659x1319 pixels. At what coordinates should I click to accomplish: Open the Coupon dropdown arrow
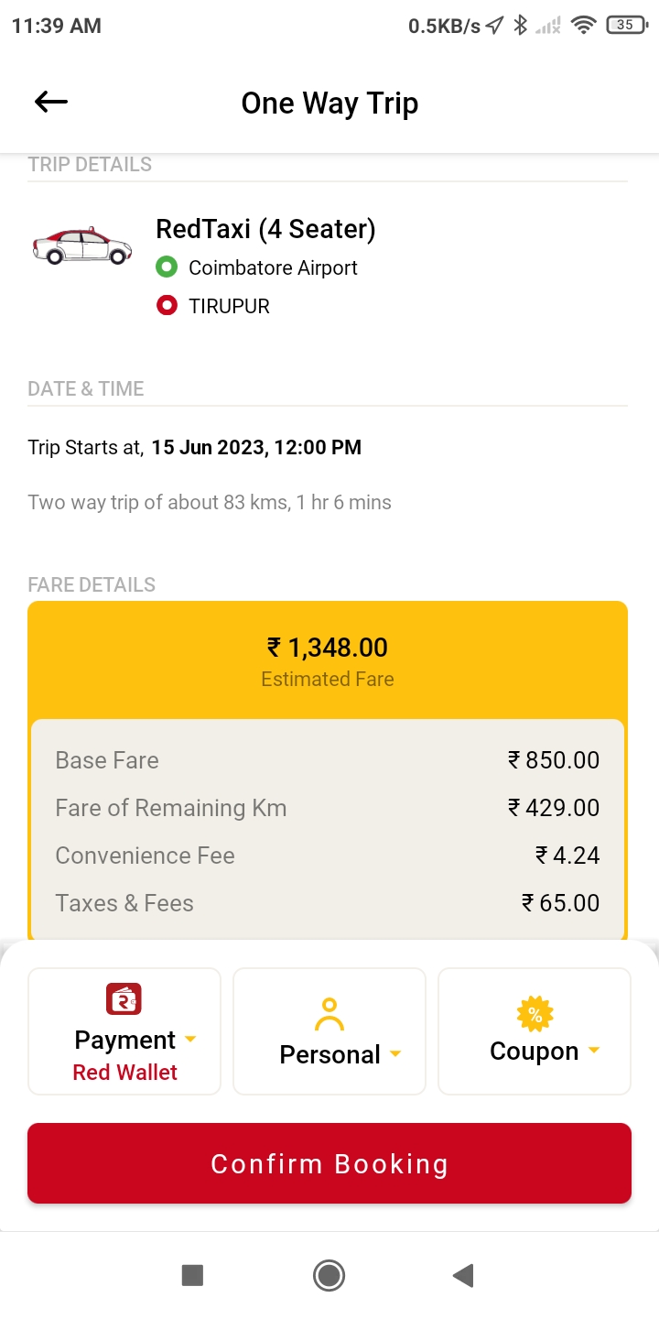tap(594, 1051)
